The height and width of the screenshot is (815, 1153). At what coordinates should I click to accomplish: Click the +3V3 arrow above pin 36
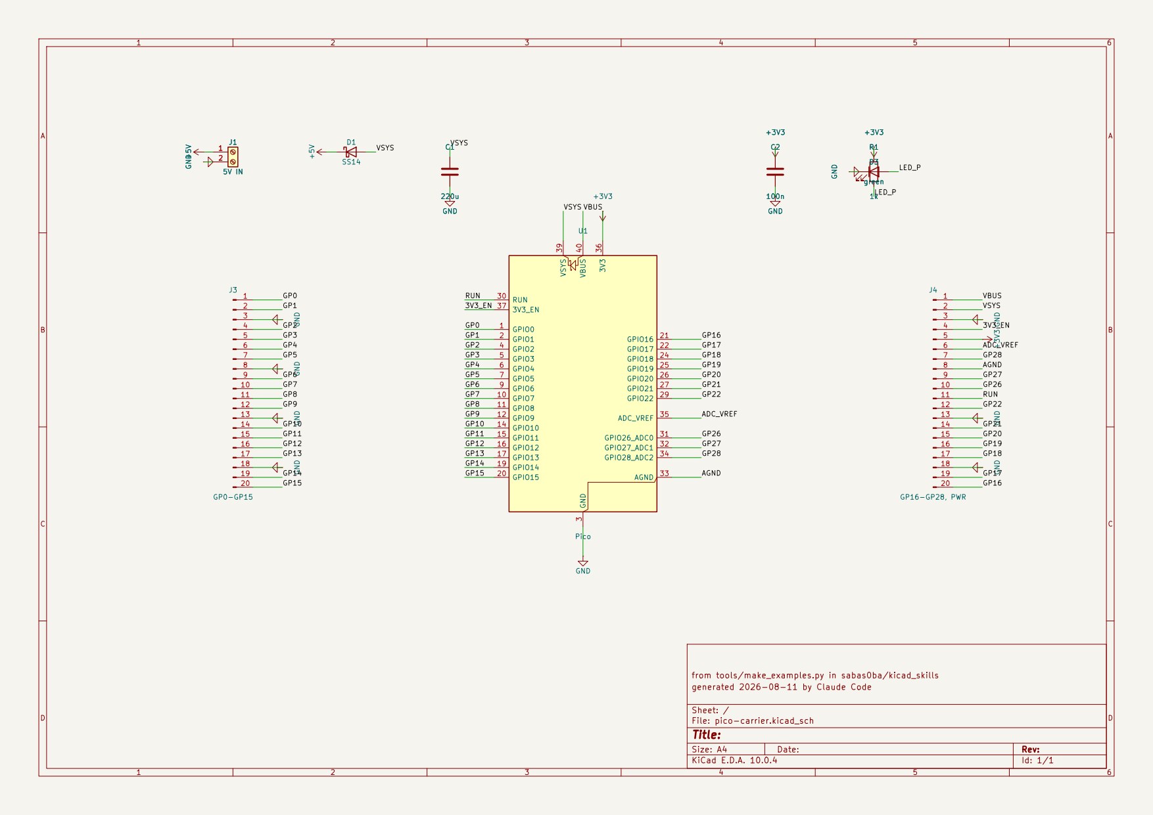click(602, 216)
